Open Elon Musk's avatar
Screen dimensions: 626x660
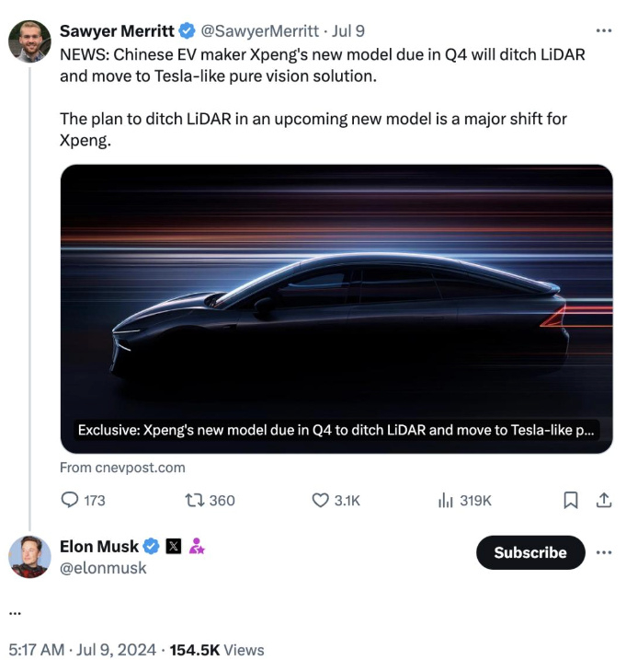pyautogui.click(x=29, y=556)
